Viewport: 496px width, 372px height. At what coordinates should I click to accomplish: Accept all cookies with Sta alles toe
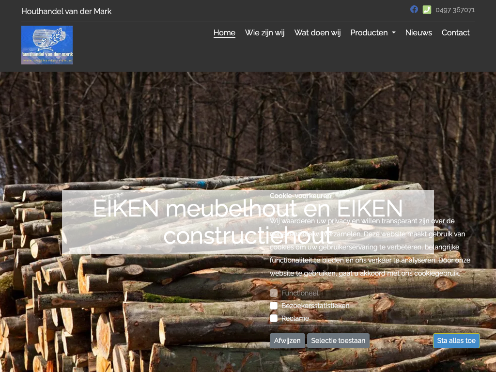coord(456,341)
